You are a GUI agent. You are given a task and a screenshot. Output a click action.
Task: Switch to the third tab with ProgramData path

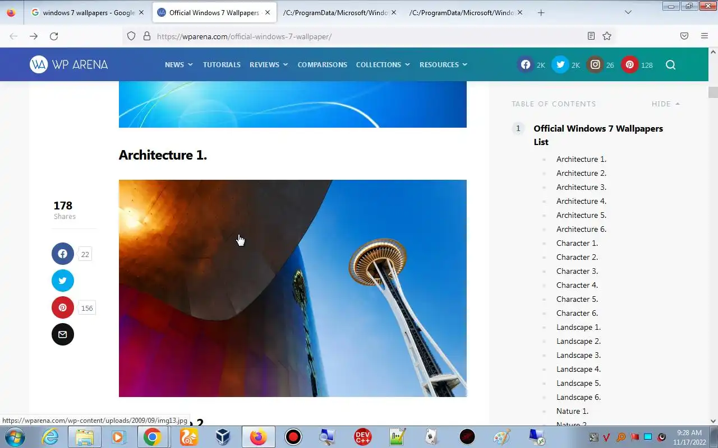(340, 12)
